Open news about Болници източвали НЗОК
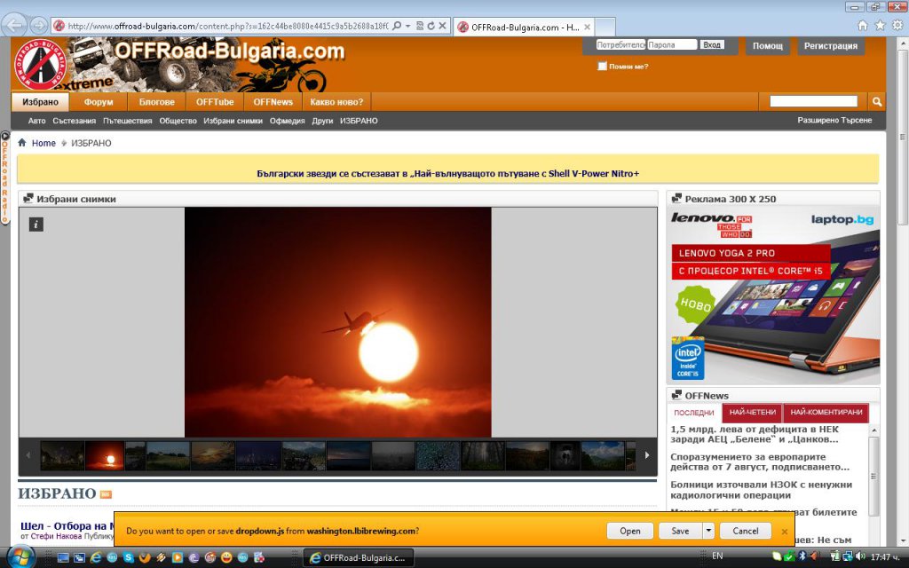Viewport: 909px width, 568px height. coord(761,490)
